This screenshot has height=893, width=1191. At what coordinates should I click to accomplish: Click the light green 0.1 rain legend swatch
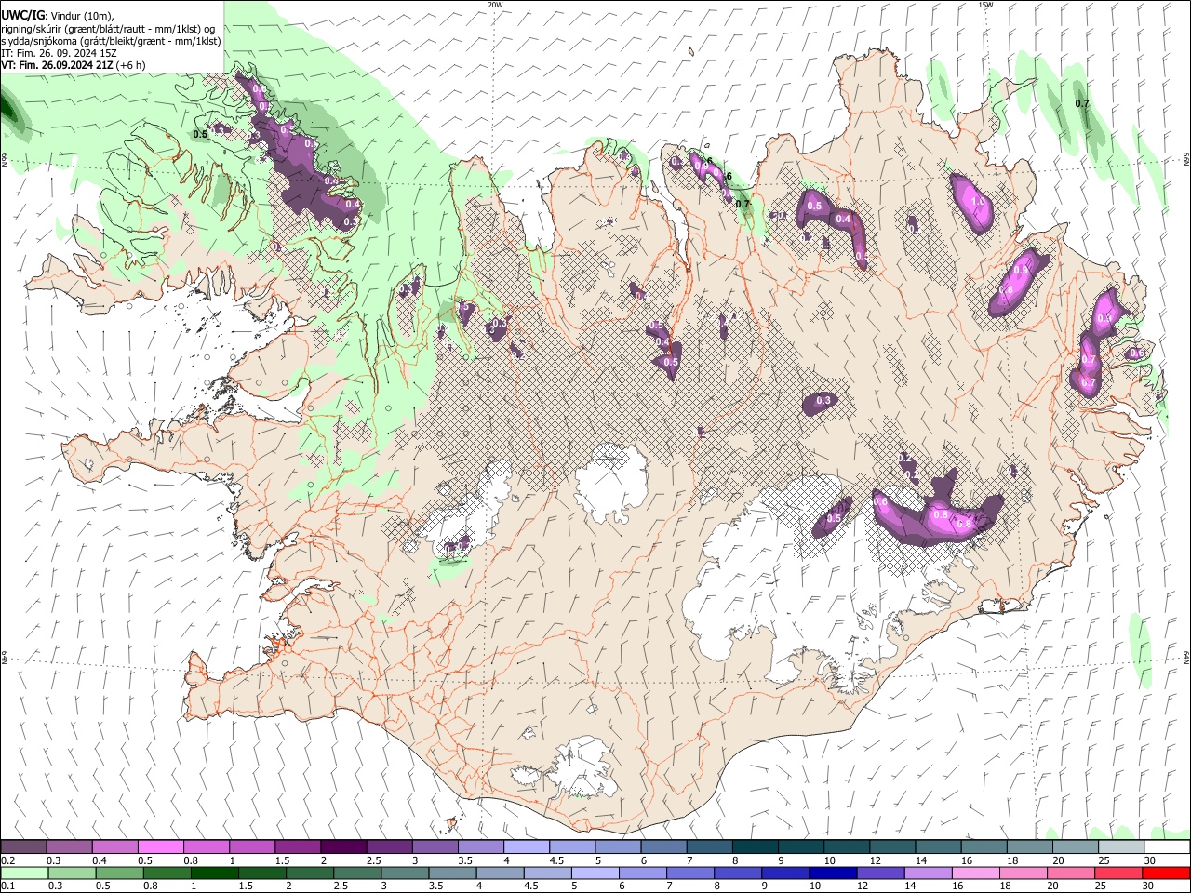pos(24,873)
